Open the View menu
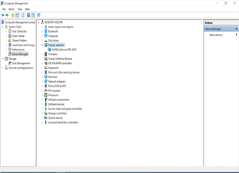 point(20,9)
